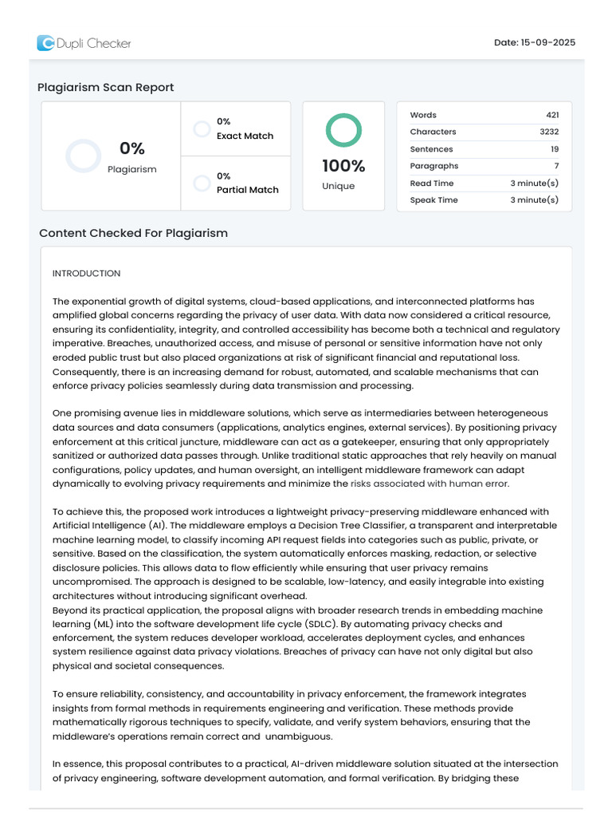Click the green 100% Unique ring
This screenshot has width=612, height=817.
coord(343,130)
